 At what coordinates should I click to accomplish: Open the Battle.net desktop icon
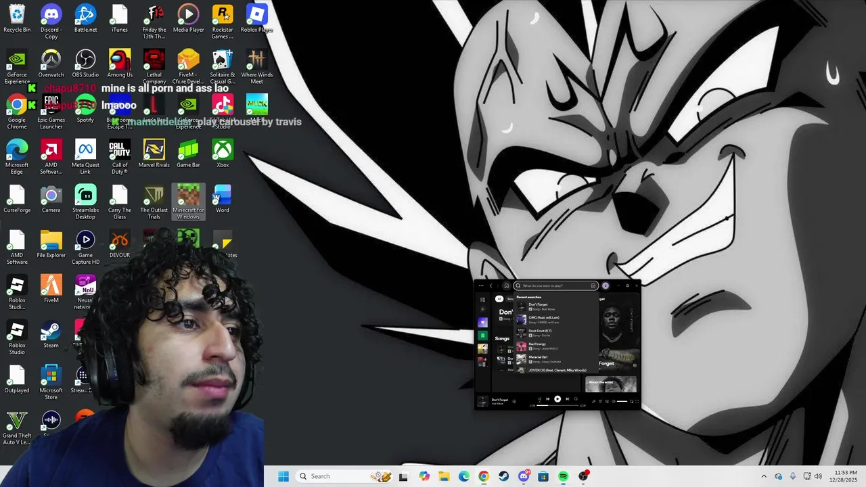(x=85, y=19)
